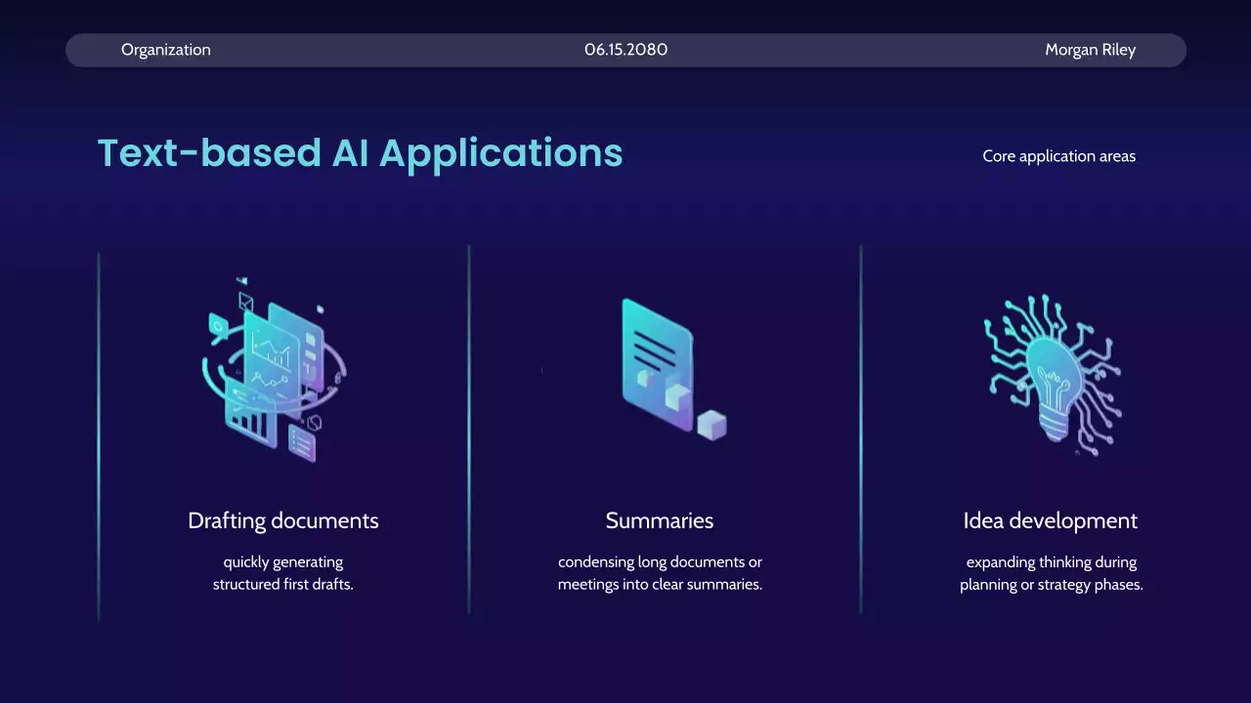1251x703 pixels.
Task: Click the 'Text-based AI Applications' title
Action: click(x=360, y=153)
